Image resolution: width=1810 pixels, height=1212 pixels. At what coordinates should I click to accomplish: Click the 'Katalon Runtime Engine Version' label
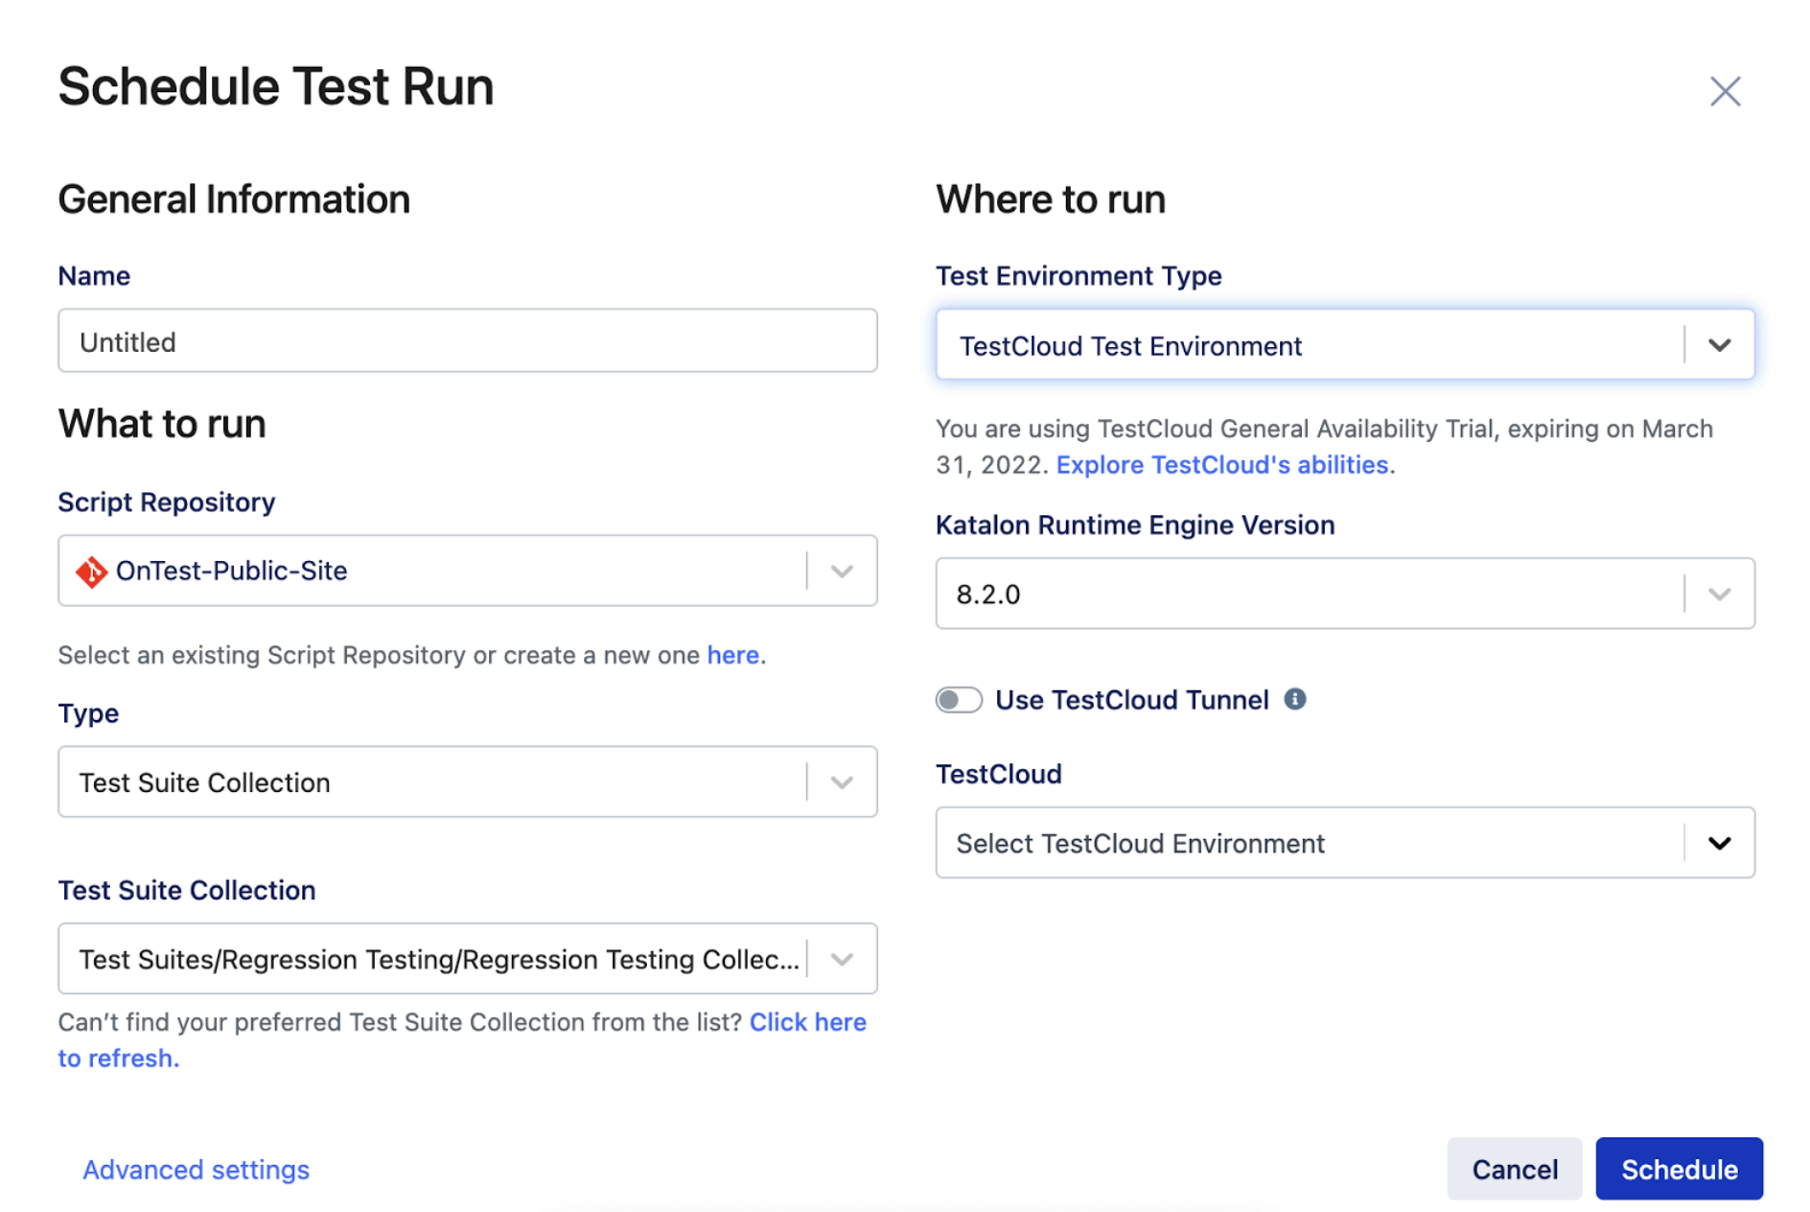[1135, 525]
